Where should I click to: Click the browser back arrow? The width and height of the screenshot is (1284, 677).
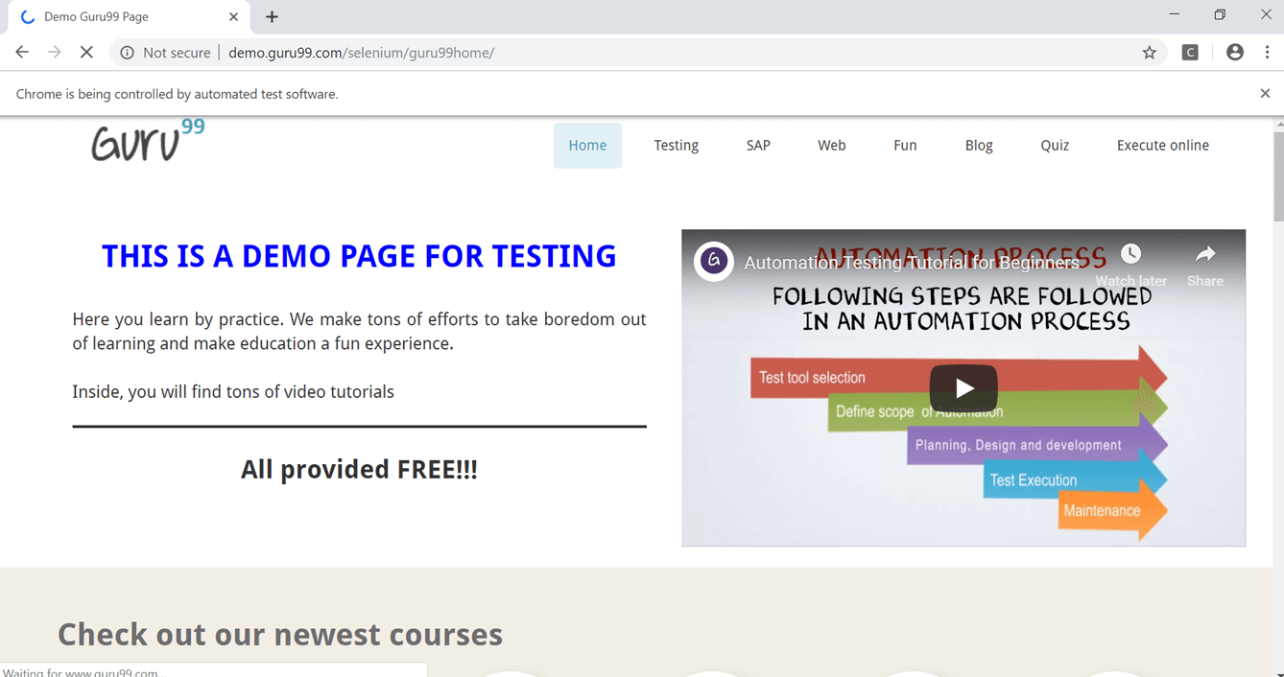click(22, 53)
